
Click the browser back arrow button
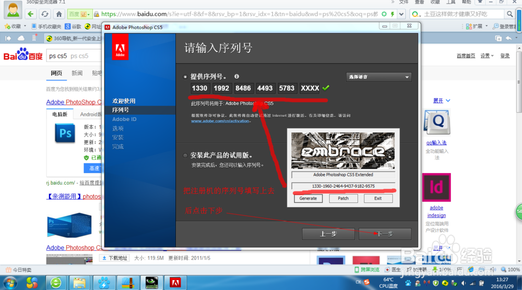click(31, 14)
